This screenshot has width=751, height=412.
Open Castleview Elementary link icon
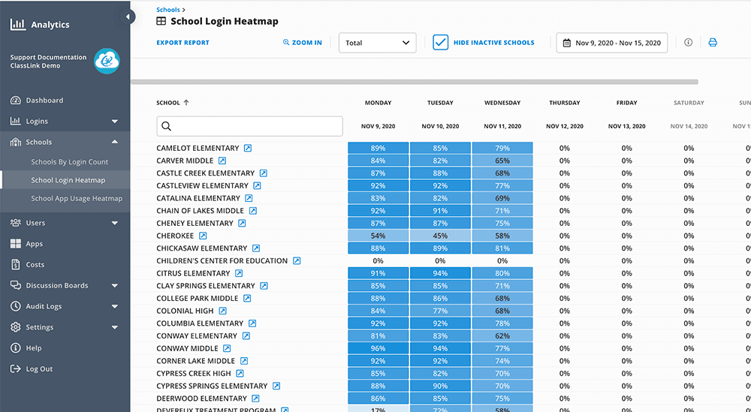click(x=257, y=185)
